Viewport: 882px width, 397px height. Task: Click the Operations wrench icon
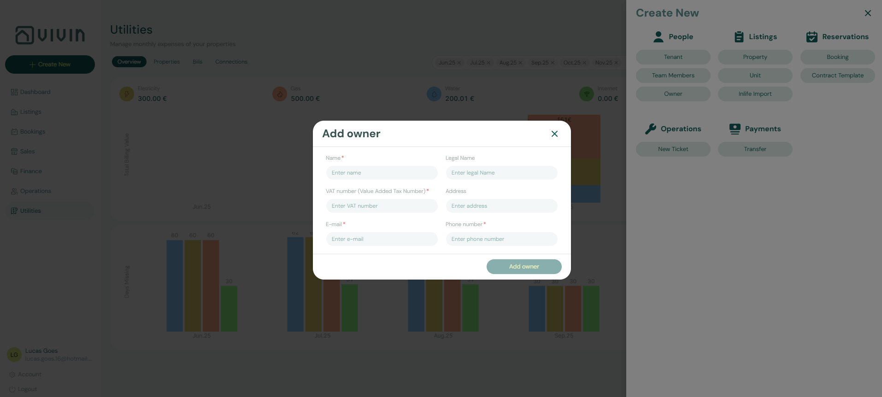point(650,129)
